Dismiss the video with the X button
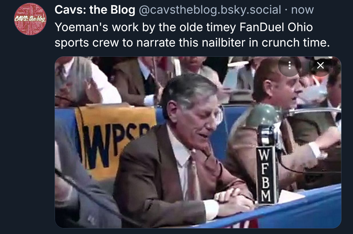The width and height of the screenshot is (353, 234). [x=320, y=65]
